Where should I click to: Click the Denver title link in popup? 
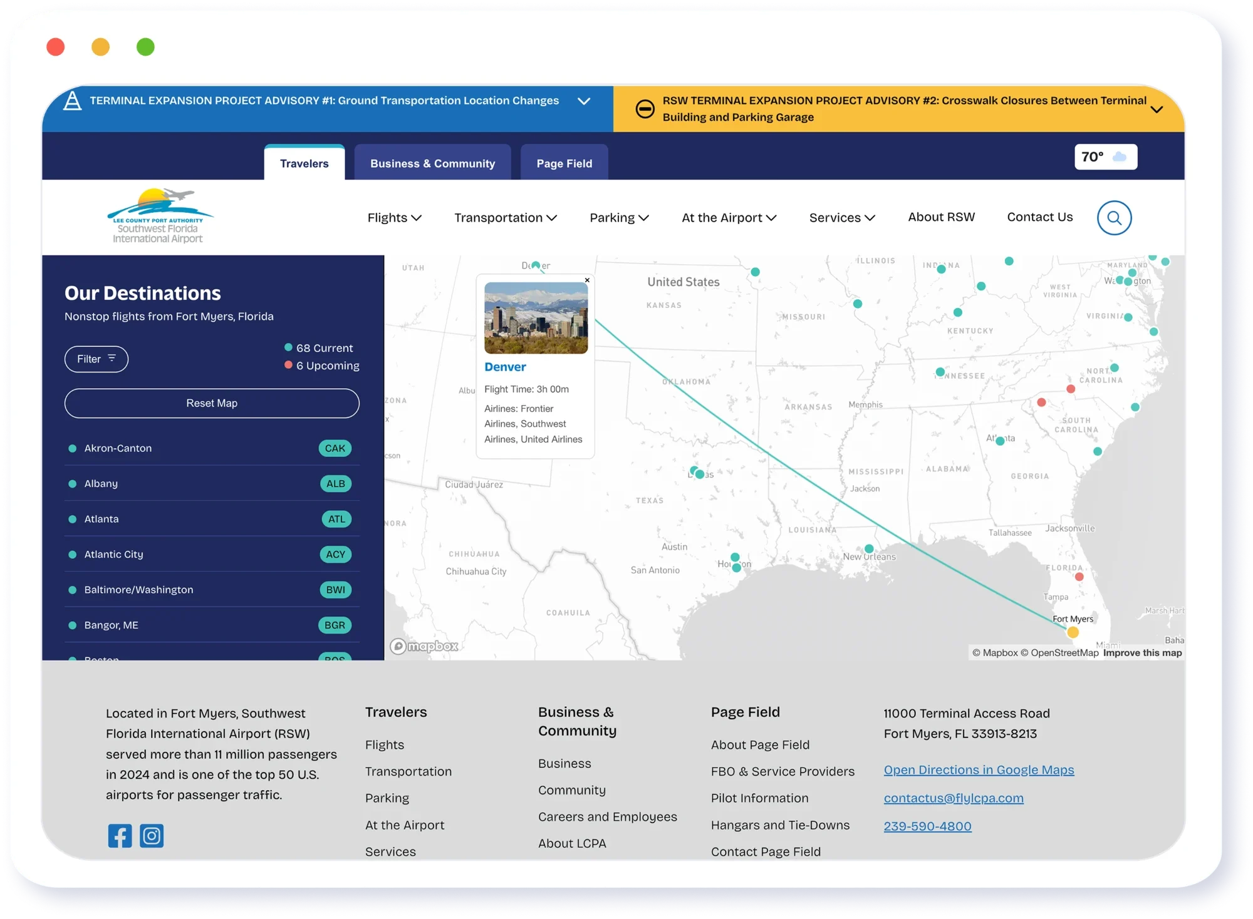[x=505, y=367]
